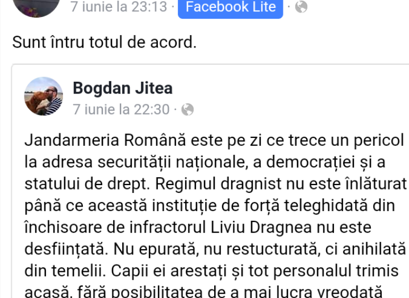Open Bogdan Jitea's profile picture
Screen dimensions: 409x298
point(44,96)
